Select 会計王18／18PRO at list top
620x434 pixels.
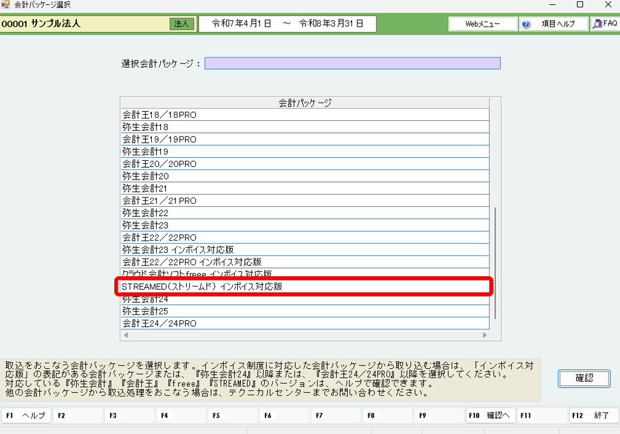304,115
